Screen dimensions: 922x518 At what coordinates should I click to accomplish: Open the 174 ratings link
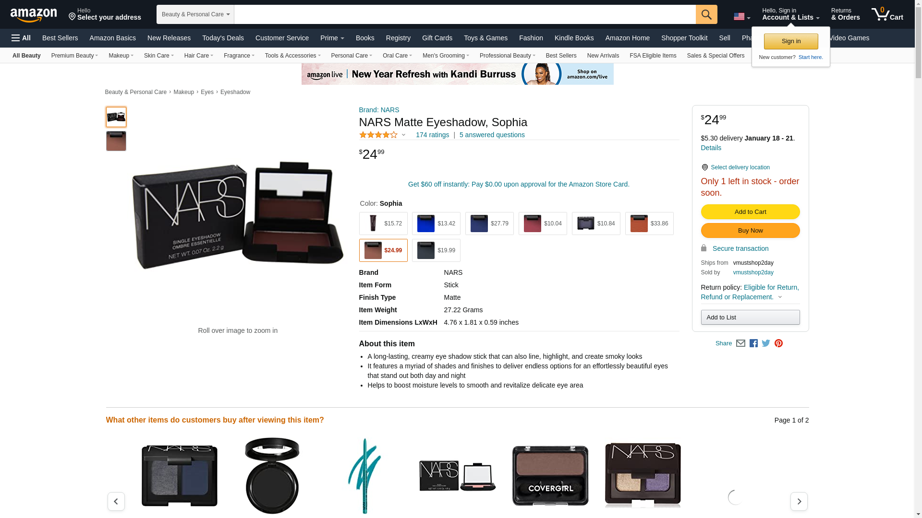pos(432,135)
